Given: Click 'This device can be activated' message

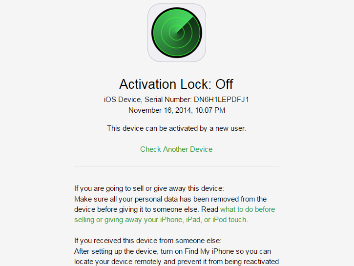Looking at the screenshot, I should [x=177, y=128].
